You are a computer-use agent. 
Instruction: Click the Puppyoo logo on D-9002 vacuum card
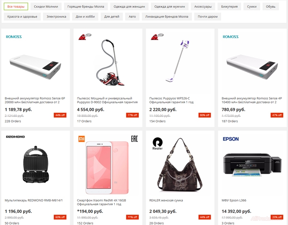click(85, 37)
